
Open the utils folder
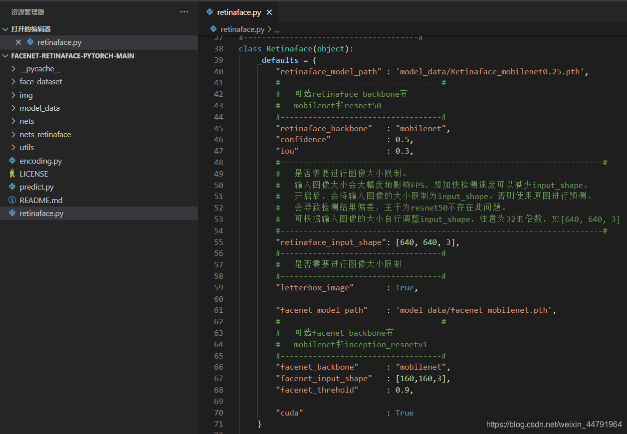[26, 148]
